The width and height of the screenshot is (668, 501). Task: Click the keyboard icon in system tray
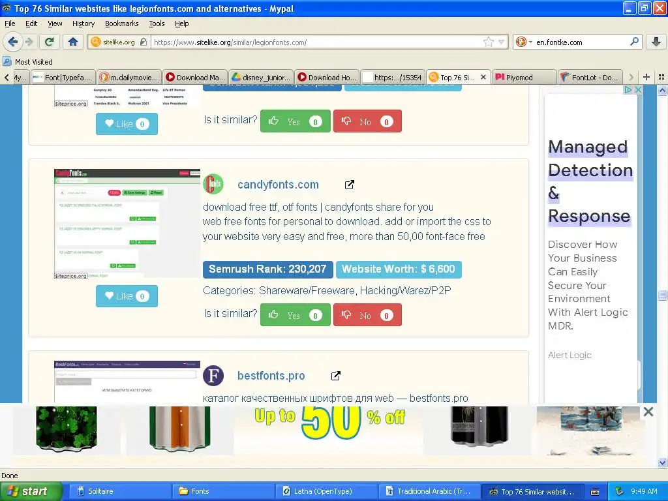click(595, 492)
